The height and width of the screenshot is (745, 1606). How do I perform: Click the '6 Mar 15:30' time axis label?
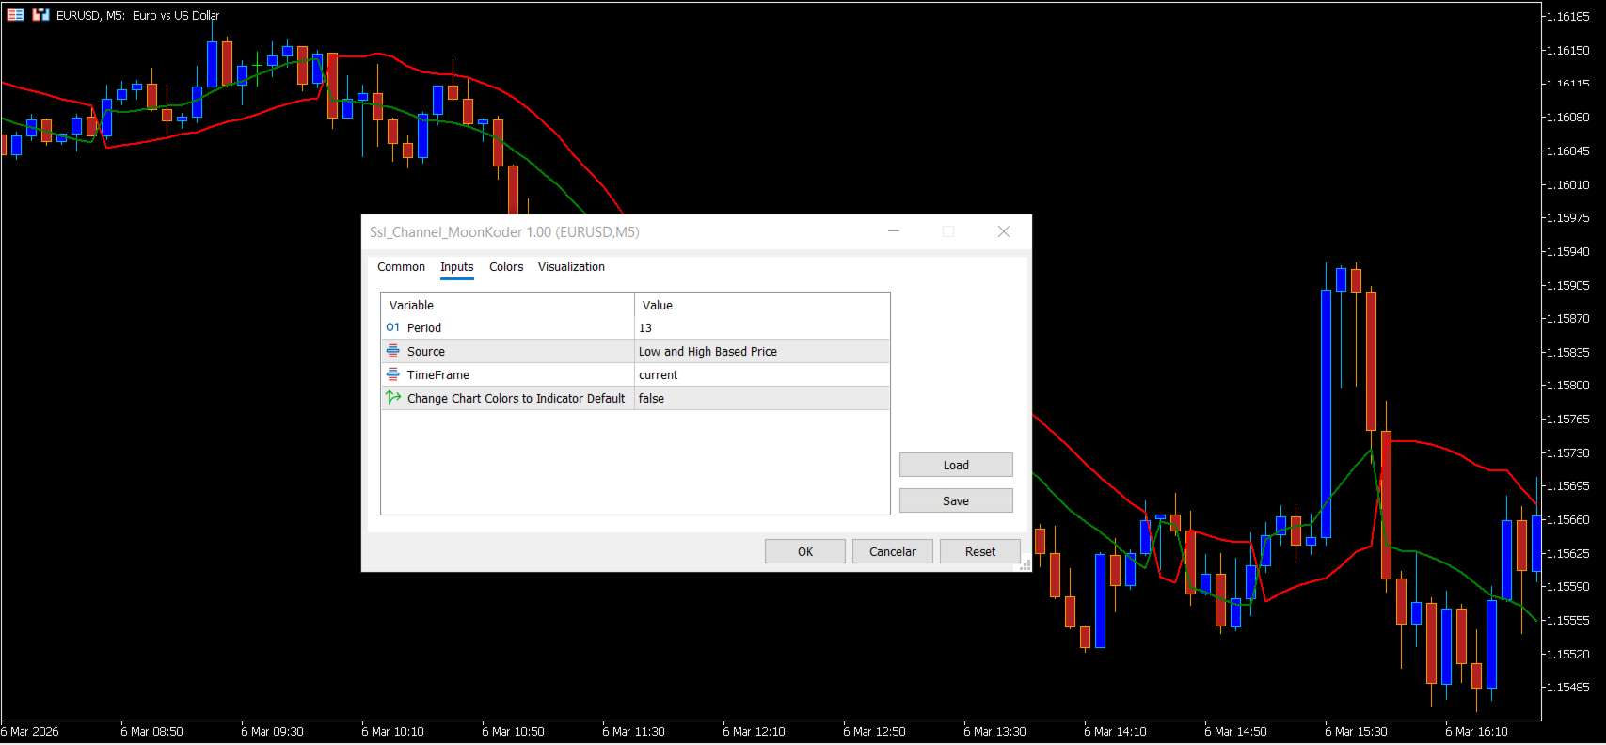click(1356, 732)
